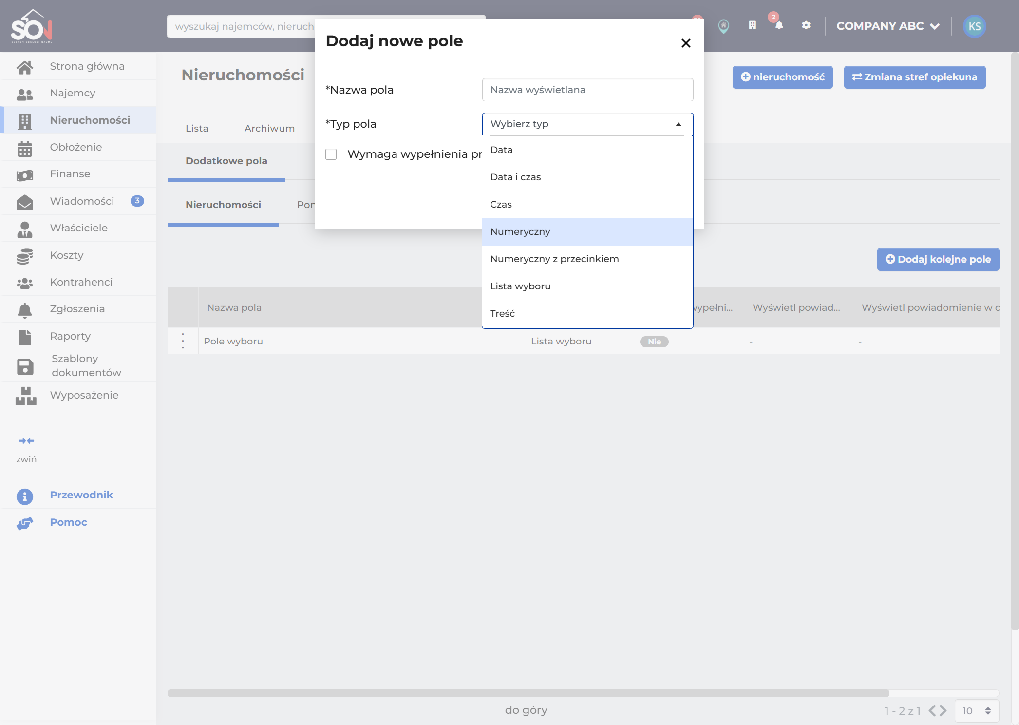
Task: Click the Szablony dokumentów save icon
Action: click(x=25, y=366)
